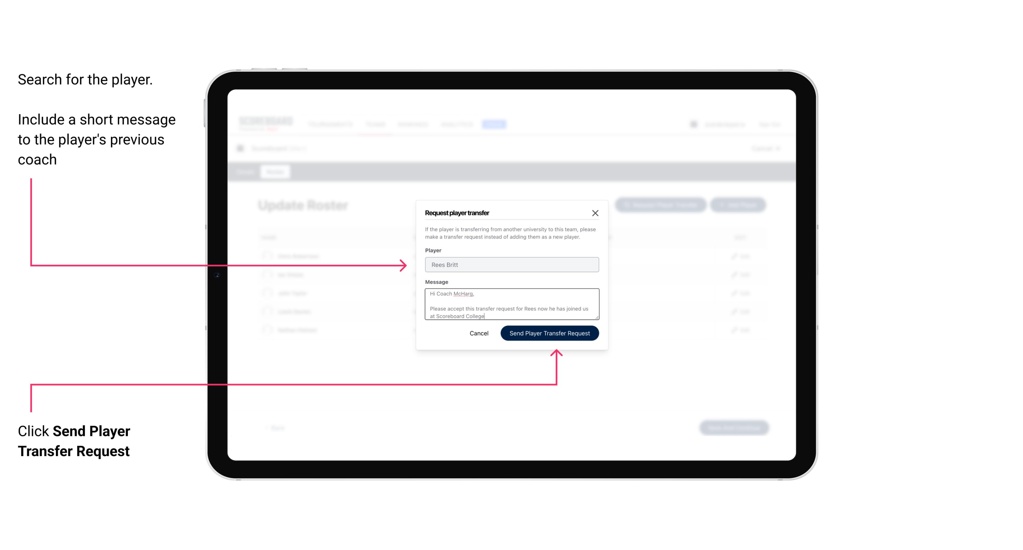Select the Player name input field

click(x=511, y=265)
